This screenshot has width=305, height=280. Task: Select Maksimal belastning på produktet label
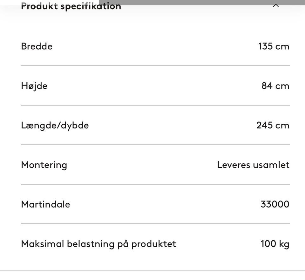98,244
